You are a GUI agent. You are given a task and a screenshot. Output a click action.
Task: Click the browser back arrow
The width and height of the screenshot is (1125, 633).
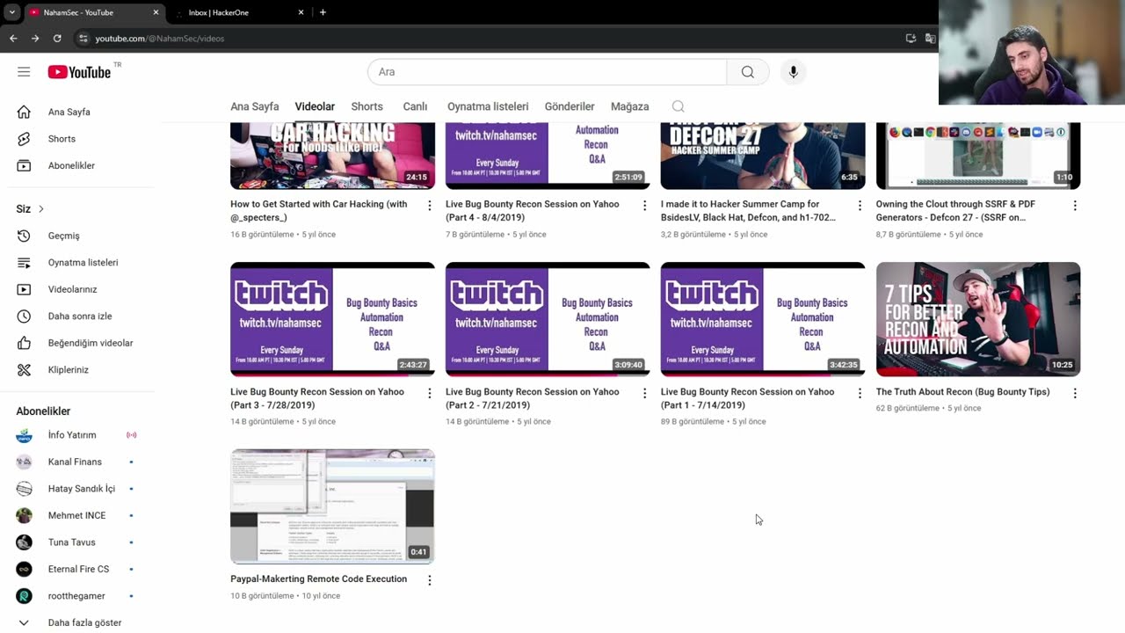tap(13, 38)
